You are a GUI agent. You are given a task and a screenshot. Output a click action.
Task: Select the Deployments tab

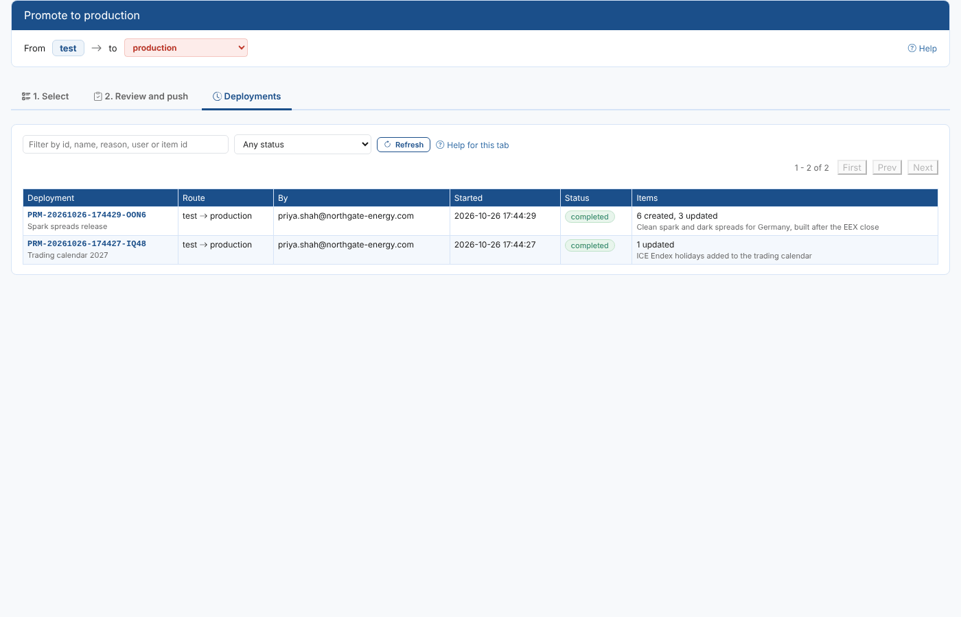pos(246,97)
